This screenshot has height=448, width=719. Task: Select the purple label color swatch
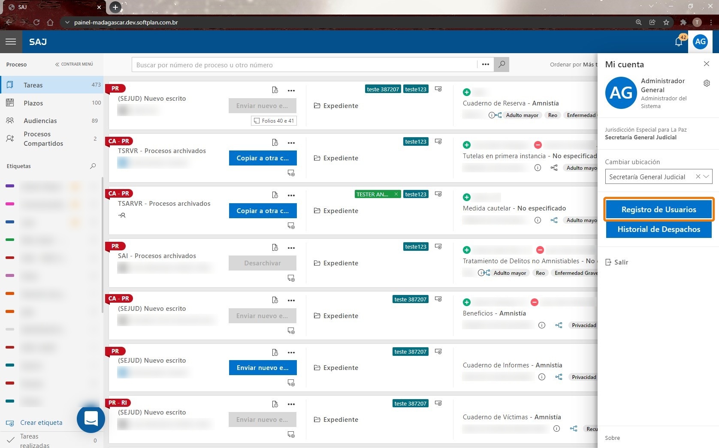(x=10, y=186)
